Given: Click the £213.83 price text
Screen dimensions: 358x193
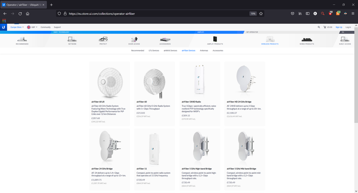Looking at the screenshot, I should tap(140, 113).
